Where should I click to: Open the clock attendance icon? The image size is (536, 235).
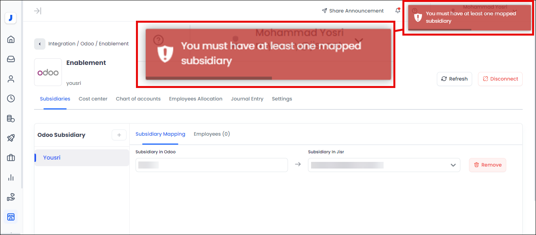[x=11, y=99]
